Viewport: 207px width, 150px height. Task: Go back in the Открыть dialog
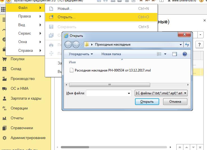pos(68,44)
